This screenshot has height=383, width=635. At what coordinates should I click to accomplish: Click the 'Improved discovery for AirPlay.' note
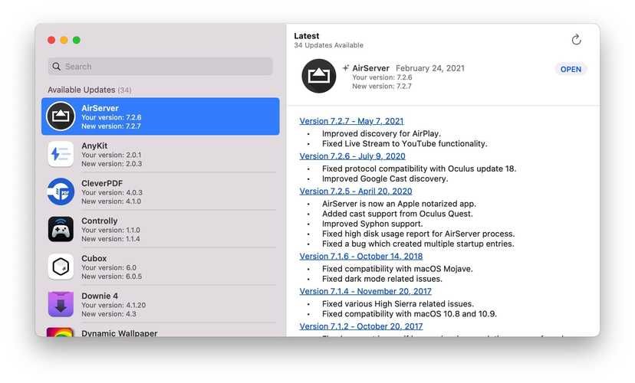tap(381, 133)
